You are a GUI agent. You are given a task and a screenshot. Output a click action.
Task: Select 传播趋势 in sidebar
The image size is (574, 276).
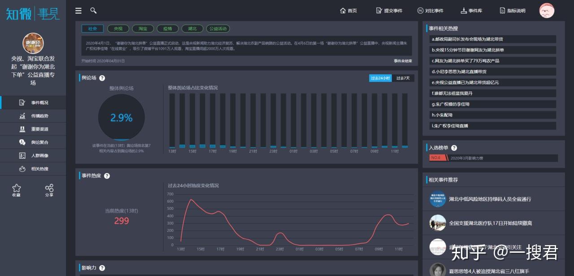click(x=33, y=116)
